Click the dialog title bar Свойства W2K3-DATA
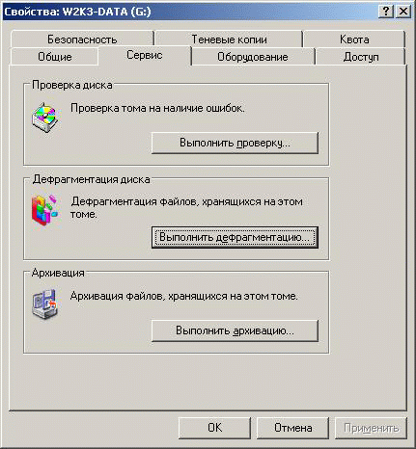 (x=190, y=12)
